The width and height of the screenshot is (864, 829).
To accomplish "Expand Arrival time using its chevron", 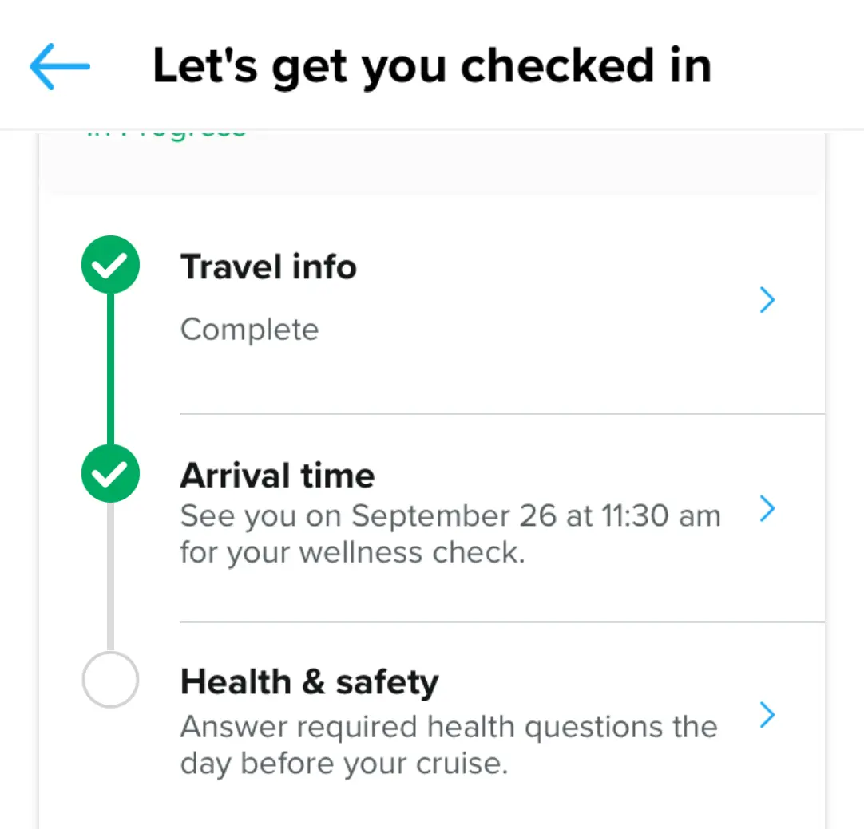I will point(767,509).
